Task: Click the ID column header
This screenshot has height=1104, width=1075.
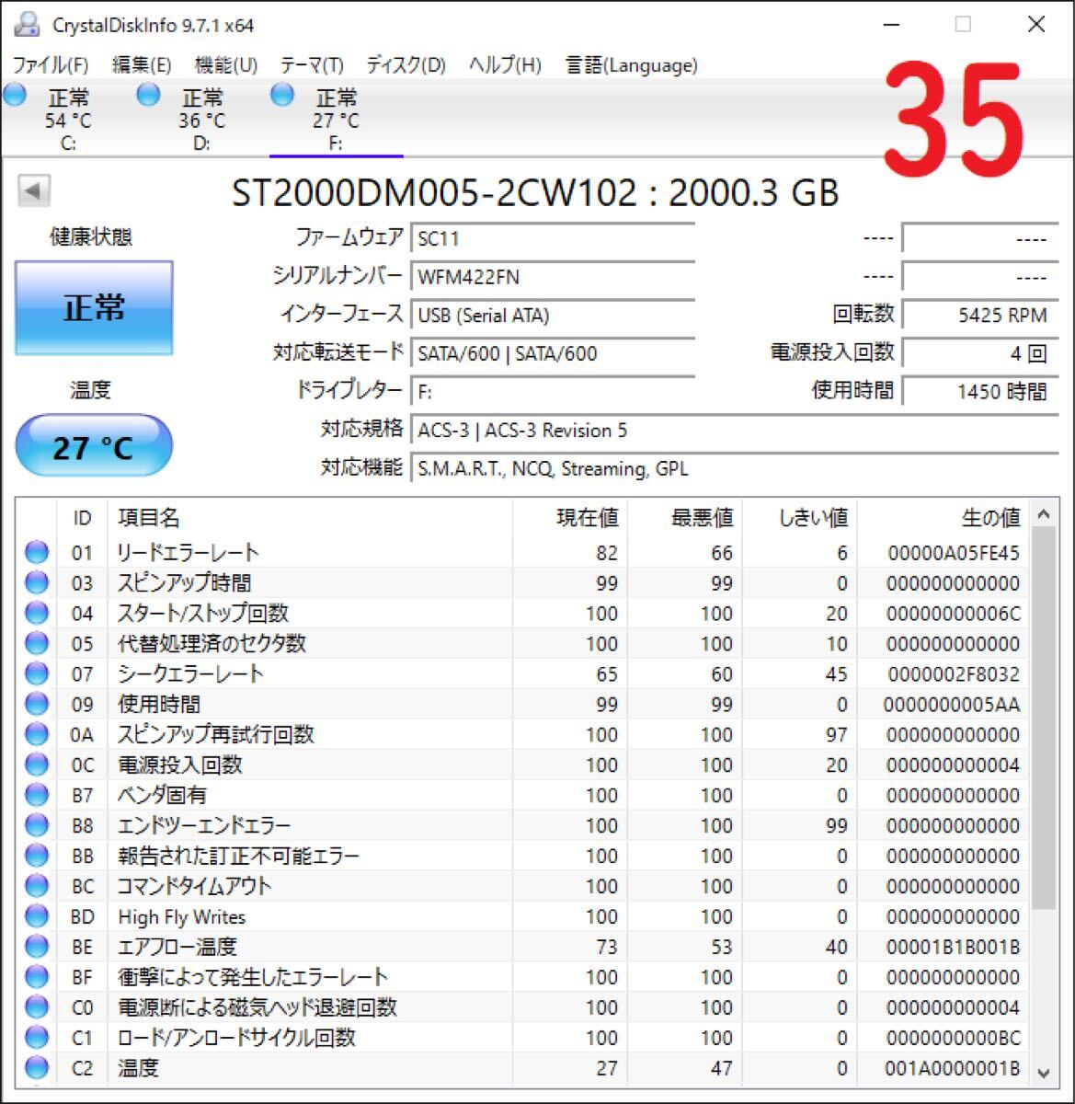Action: click(83, 518)
